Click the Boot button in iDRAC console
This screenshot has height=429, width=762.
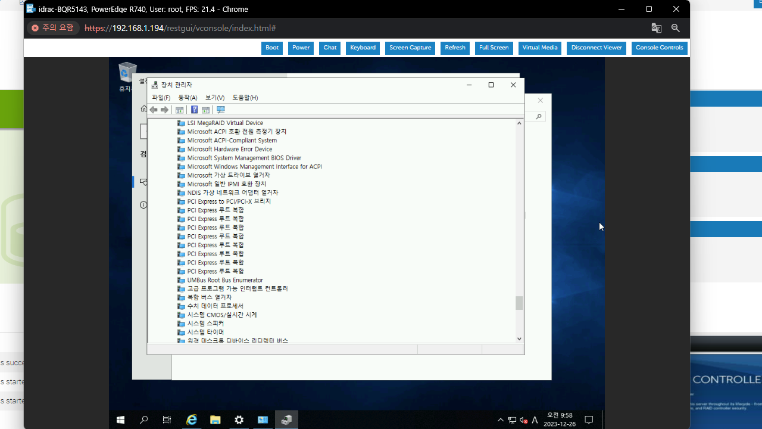(272, 48)
